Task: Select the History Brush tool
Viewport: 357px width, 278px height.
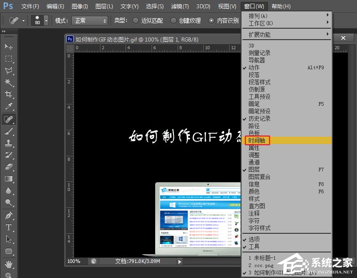Action: point(9,155)
